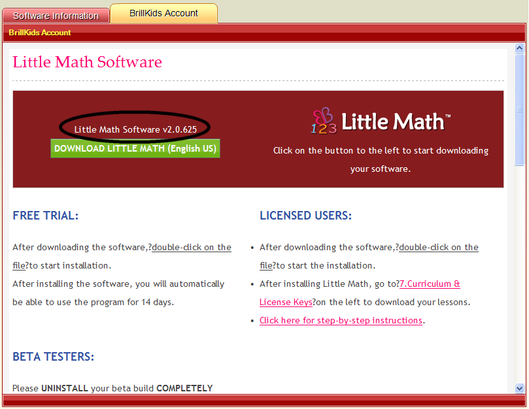529x409 pixels.
Task: Click the LICENSED USERS heading
Action: [305, 216]
